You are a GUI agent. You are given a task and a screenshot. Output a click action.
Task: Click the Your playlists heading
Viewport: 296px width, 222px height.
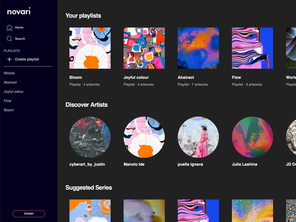coord(83,16)
